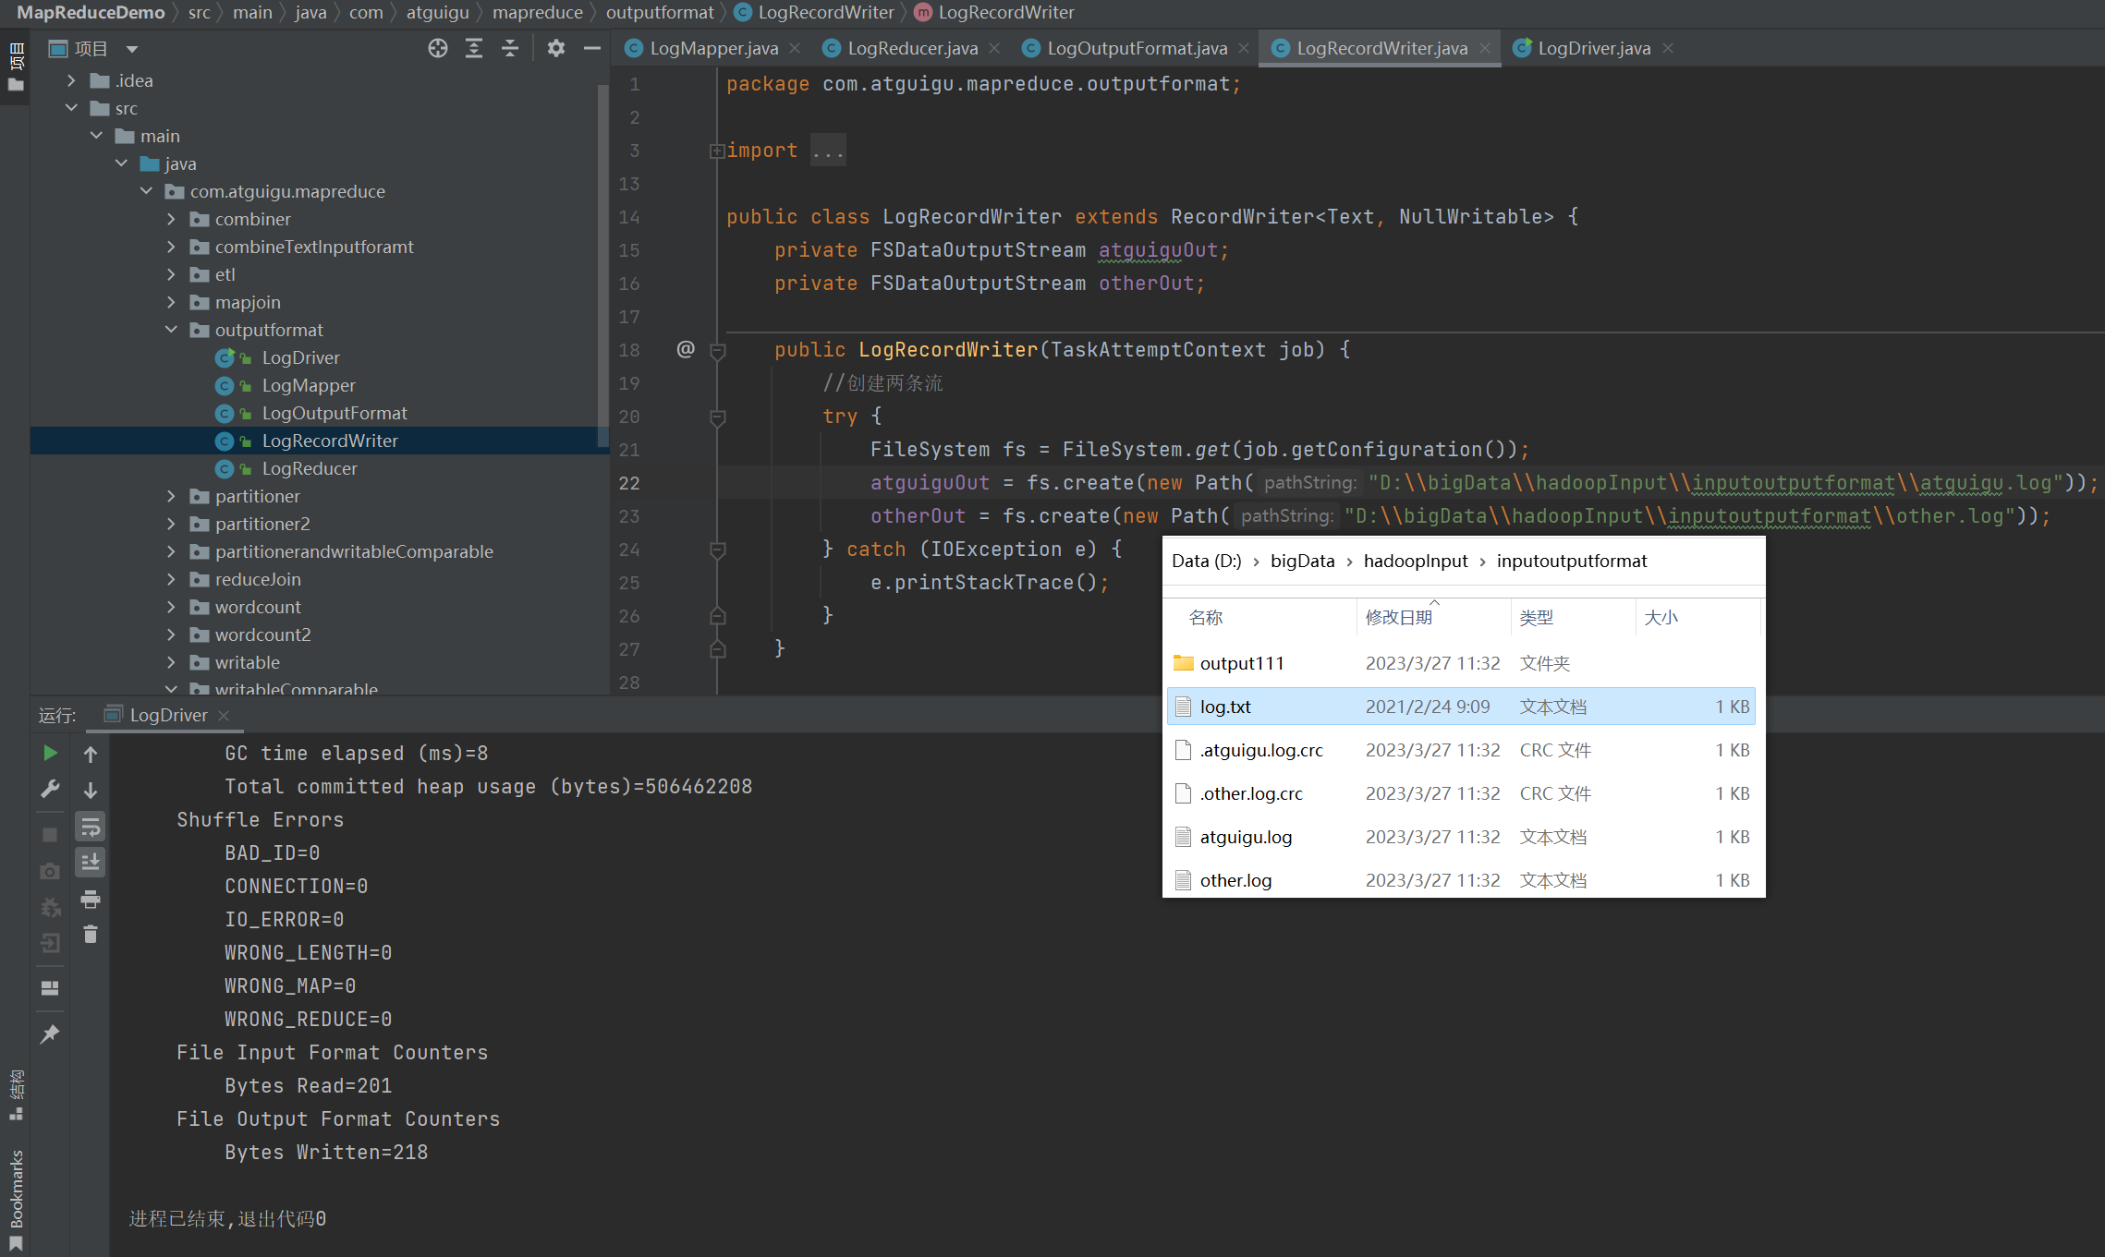Click the Project tool window sidebar tab
The width and height of the screenshot is (2105, 1257).
click(x=16, y=66)
